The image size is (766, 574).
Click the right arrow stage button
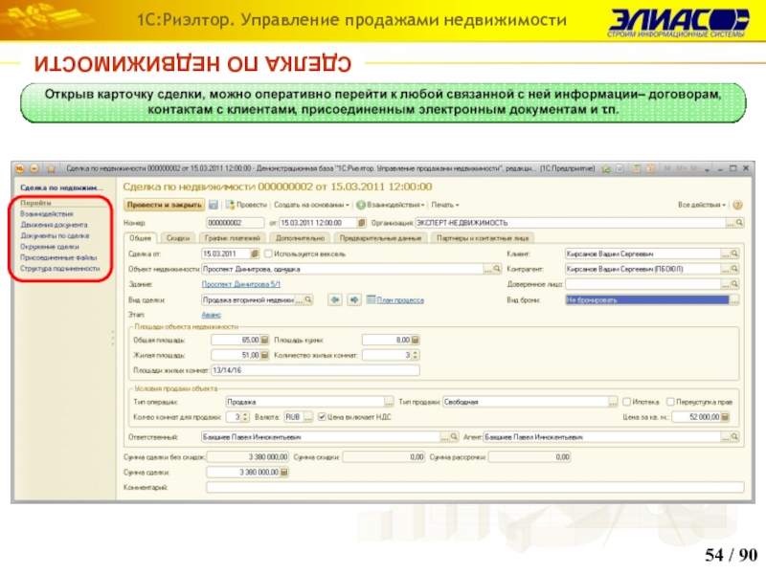(x=354, y=299)
